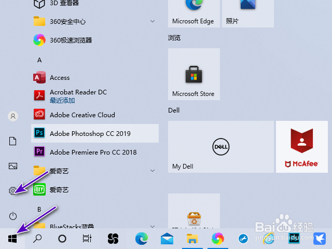Open Settings gear in Start sidebar
Image resolution: width=332 pixels, height=249 pixels.
pos(12,191)
